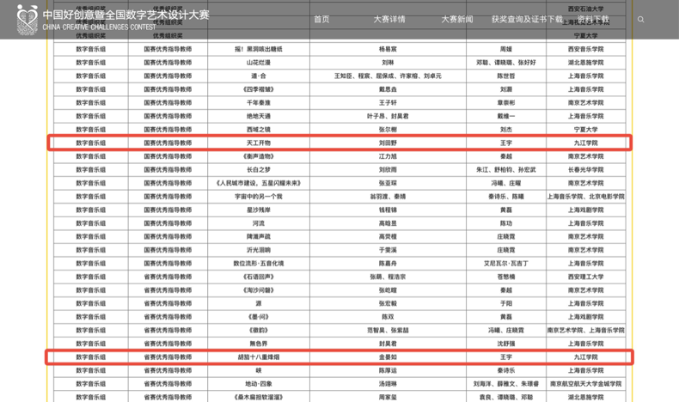The width and height of the screenshot is (679, 402).
Task: Click the 中国好创意暨全国数字艺术设计大赛 site title
Action: click(125, 15)
